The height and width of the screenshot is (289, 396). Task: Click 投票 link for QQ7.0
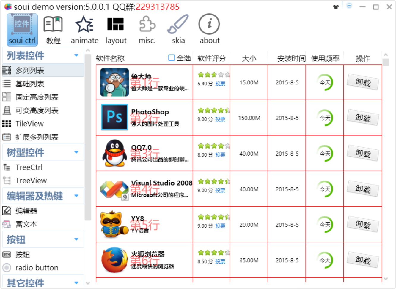pyautogui.click(x=220, y=155)
